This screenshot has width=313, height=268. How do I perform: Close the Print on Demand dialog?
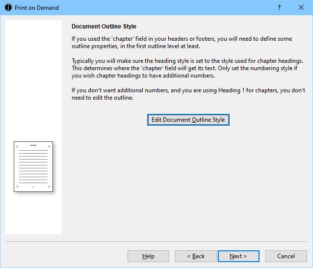(x=301, y=8)
